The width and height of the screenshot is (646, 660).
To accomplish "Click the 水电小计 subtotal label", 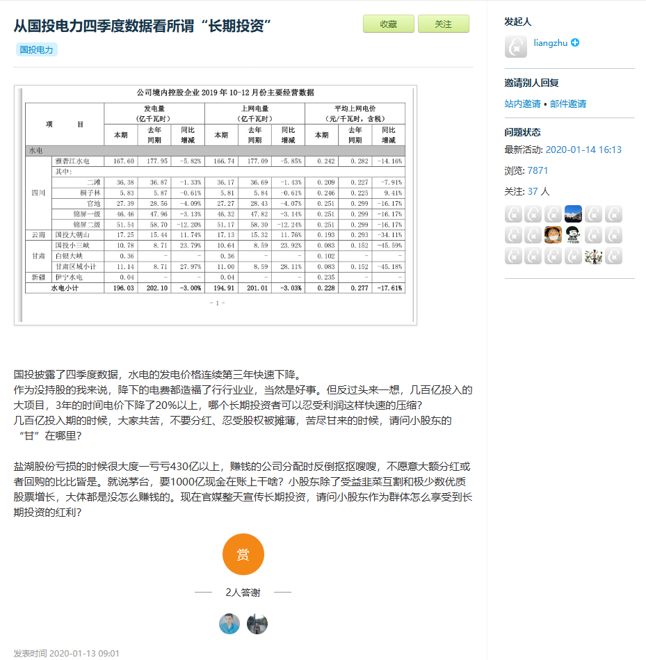I will pos(65,289).
